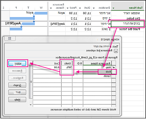Screen dimensions: 146x119
Task: Click the resource list scroll-up arrow
Action: click(31, 63)
